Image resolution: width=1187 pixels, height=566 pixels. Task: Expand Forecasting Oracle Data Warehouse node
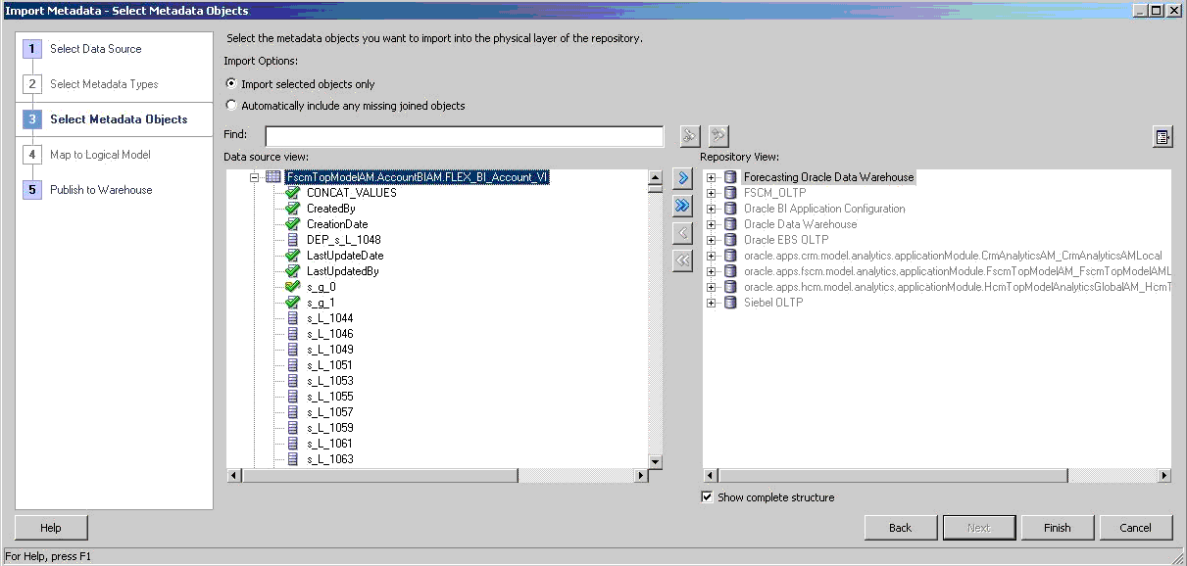pyautogui.click(x=712, y=177)
